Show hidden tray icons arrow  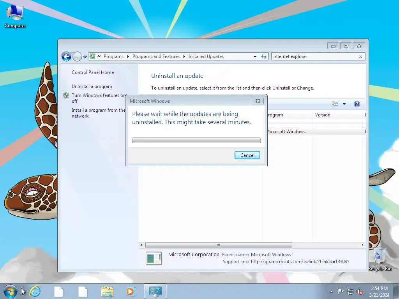coord(331,292)
